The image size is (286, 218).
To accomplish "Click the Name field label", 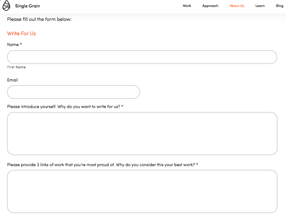I will [x=13, y=44].
